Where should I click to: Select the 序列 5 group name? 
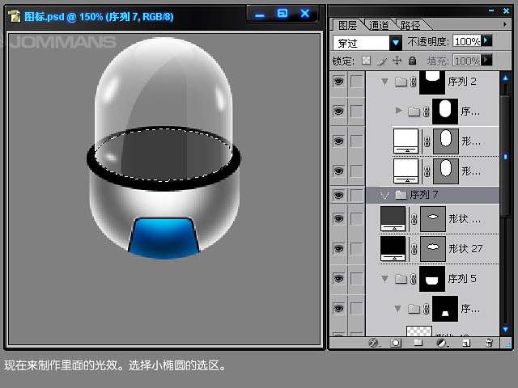pos(462,279)
